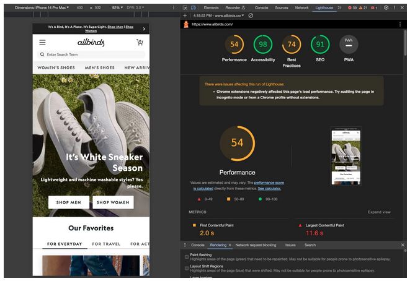
Task: Select WOMEN'S SHOES category
Action: [56, 67]
